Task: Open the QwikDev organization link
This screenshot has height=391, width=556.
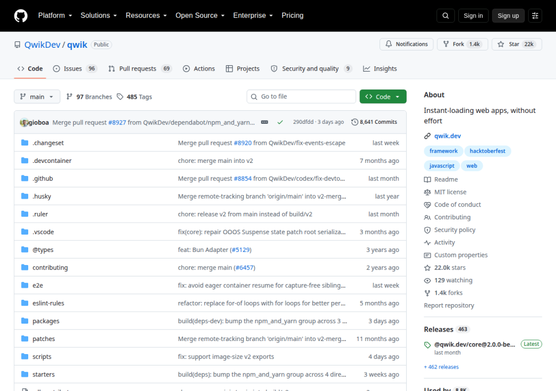Action: pos(42,45)
